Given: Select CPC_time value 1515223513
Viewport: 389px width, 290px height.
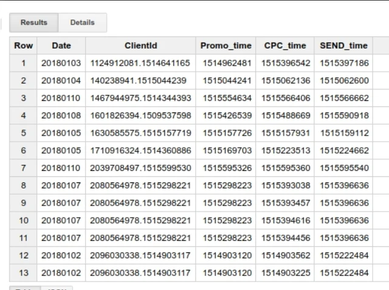Looking at the screenshot, I should pos(286,150).
